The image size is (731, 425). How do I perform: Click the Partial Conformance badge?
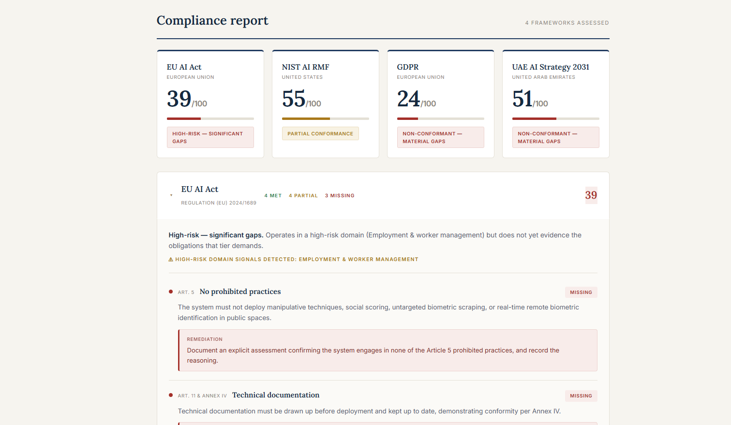pyautogui.click(x=320, y=133)
